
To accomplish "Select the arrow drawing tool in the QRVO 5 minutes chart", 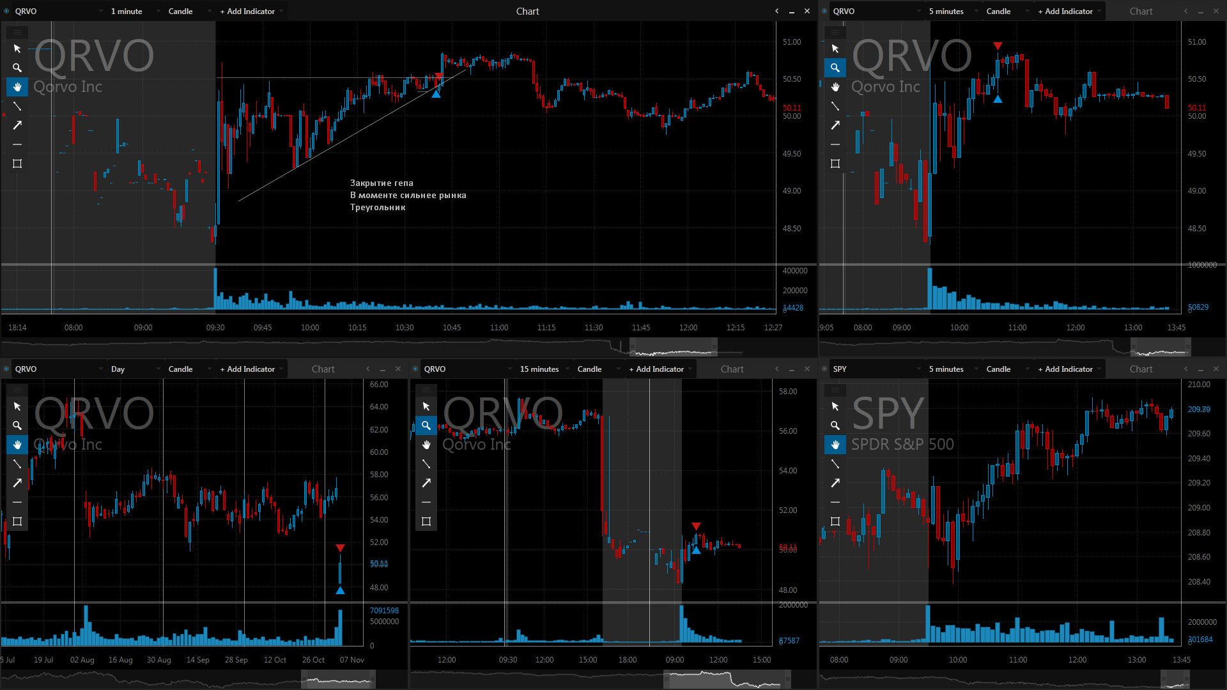I will pos(835,125).
